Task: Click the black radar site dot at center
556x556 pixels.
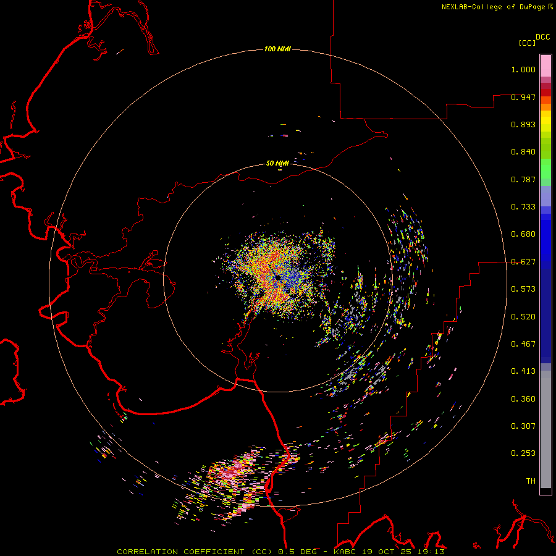Action: click(278, 277)
